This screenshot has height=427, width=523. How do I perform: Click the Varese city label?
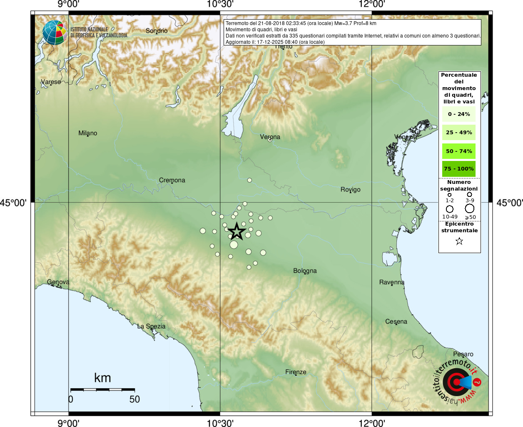[x=51, y=82]
